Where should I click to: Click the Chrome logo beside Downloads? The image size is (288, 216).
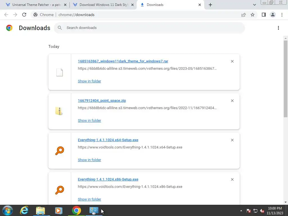click(x=9, y=28)
